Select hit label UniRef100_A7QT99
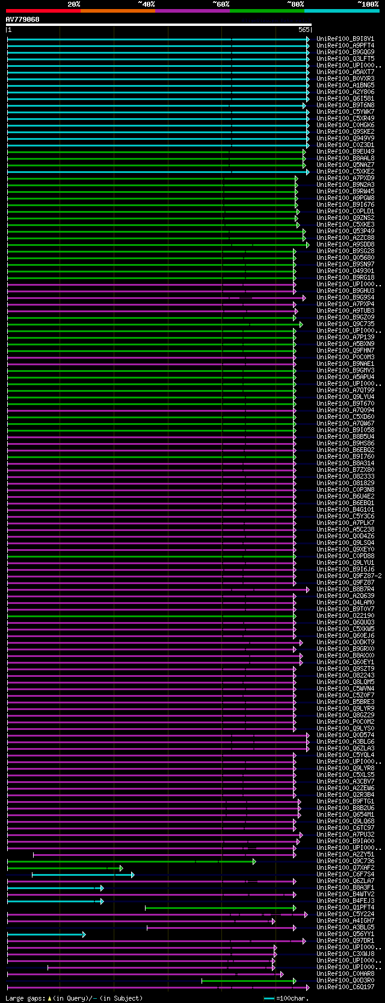The image size is (385, 1003). point(345,391)
